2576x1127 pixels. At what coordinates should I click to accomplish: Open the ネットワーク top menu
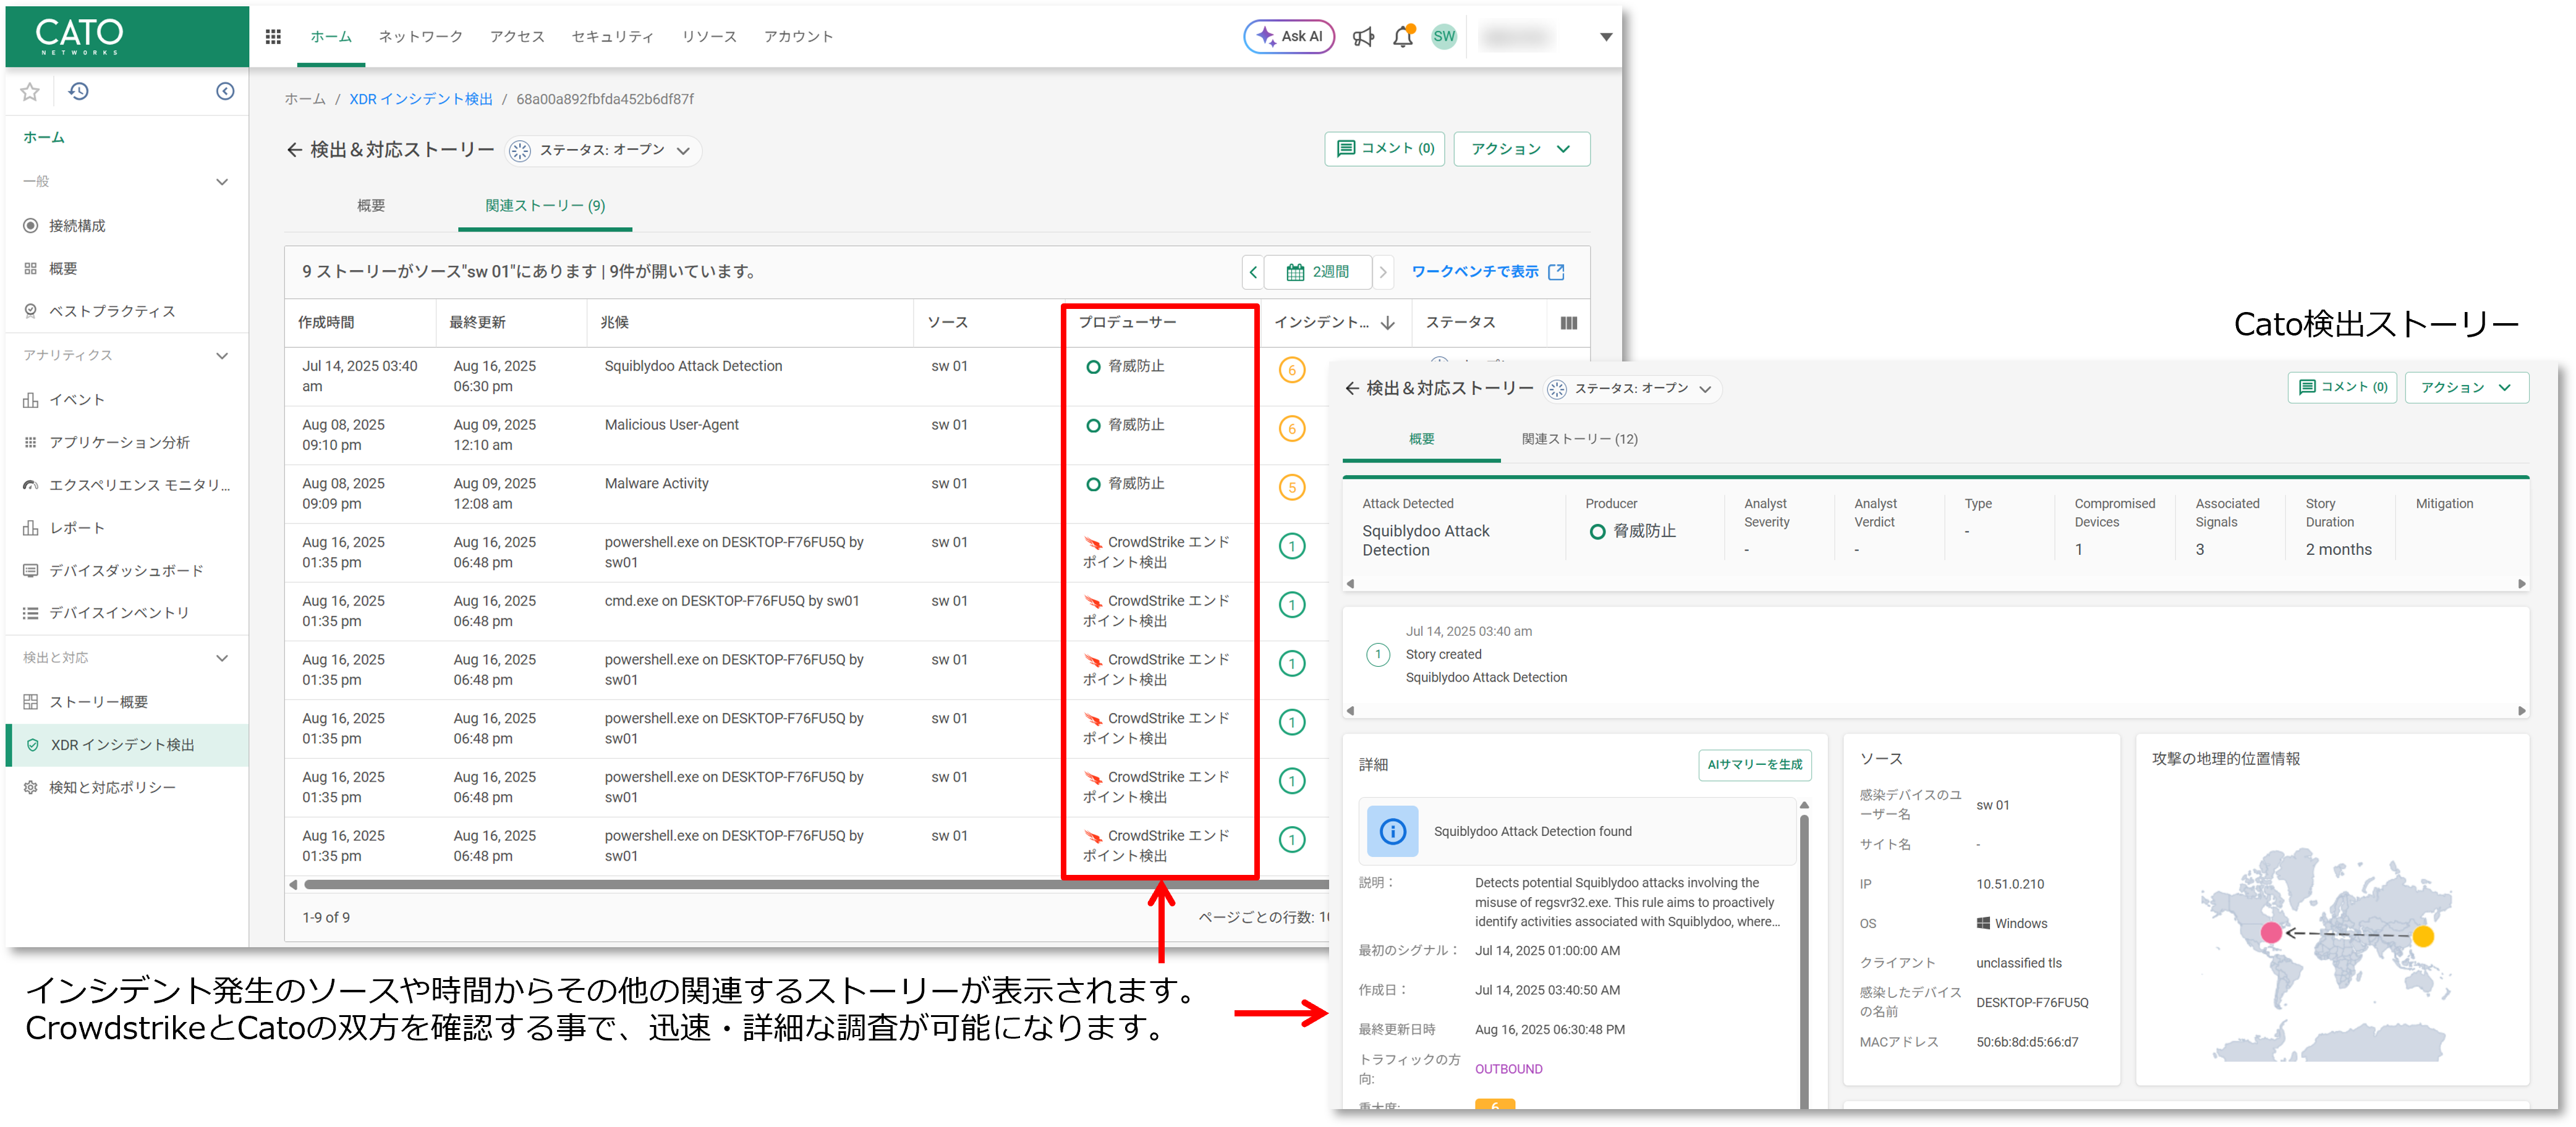tap(420, 37)
